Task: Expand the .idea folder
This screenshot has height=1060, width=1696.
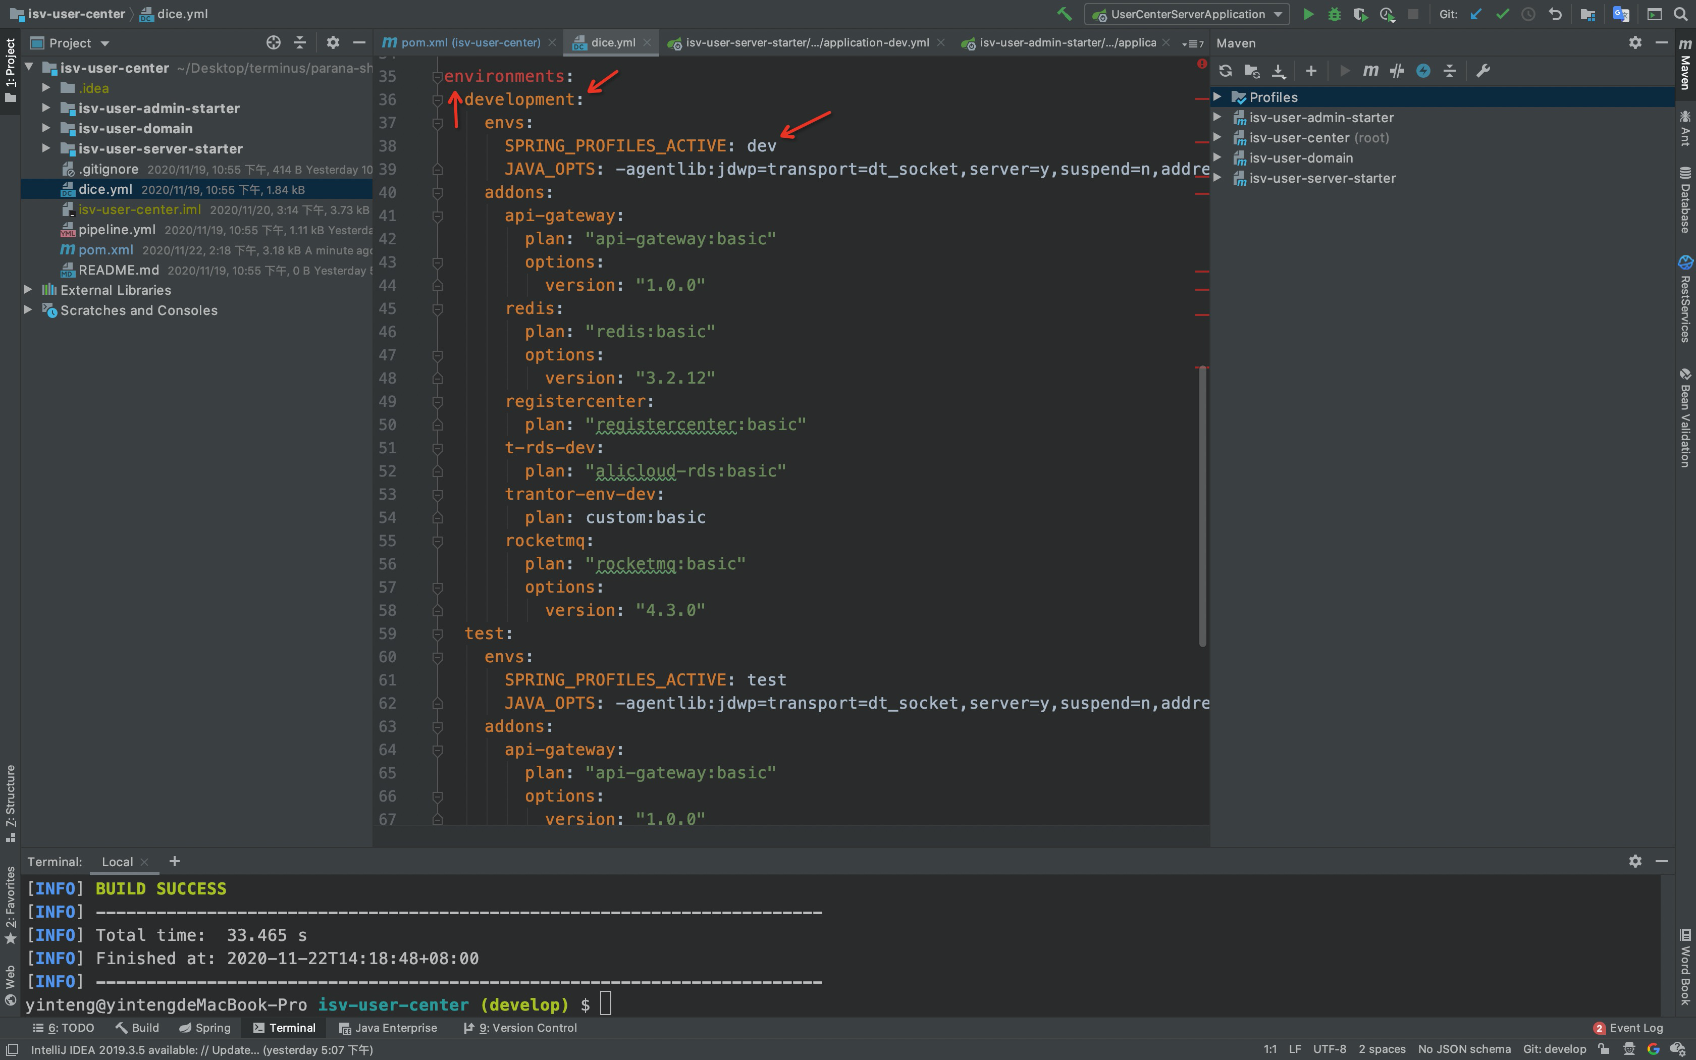Action: point(45,88)
